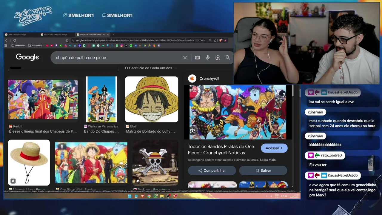Click the rato_podre0 chat username
Viewport: 382px width, 215px height.
click(331, 156)
